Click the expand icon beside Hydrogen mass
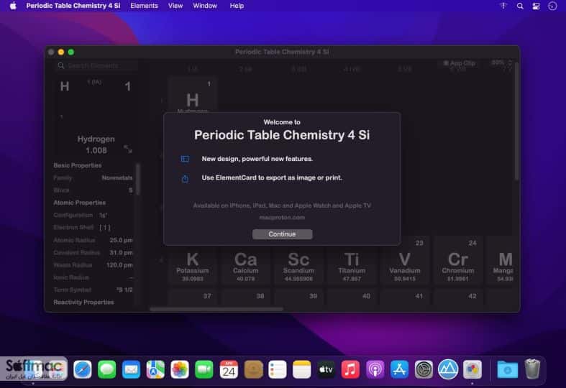This screenshot has height=388, width=566. (x=128, y=149)
